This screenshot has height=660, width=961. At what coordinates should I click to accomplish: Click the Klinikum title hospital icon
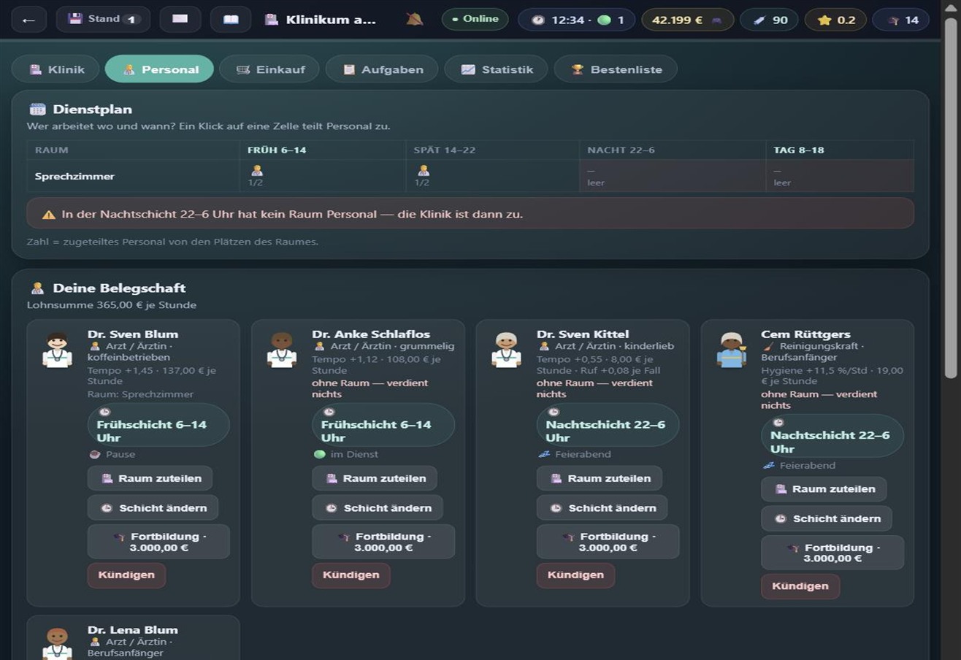click(x=272, y=20)
